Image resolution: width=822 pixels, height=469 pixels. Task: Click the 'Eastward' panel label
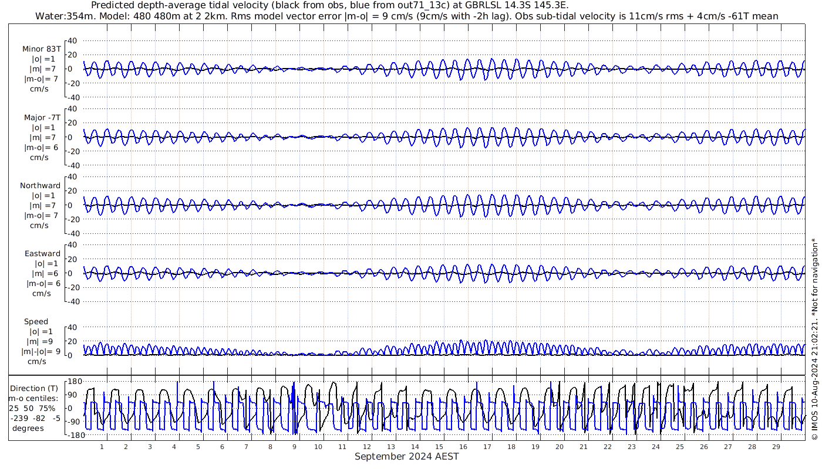pyautogui.click(x=42, y=254)
